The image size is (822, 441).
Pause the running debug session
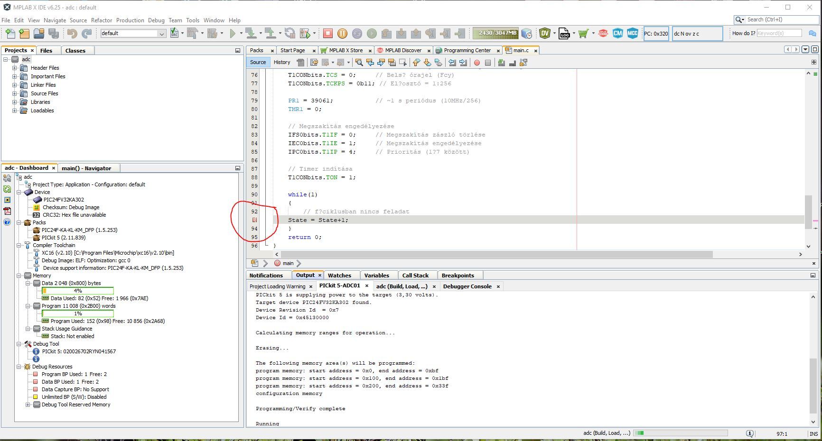342,33
